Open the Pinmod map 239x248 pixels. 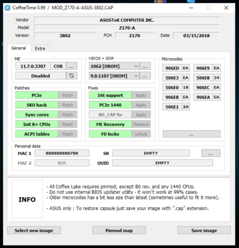click(x=119, y=231)
